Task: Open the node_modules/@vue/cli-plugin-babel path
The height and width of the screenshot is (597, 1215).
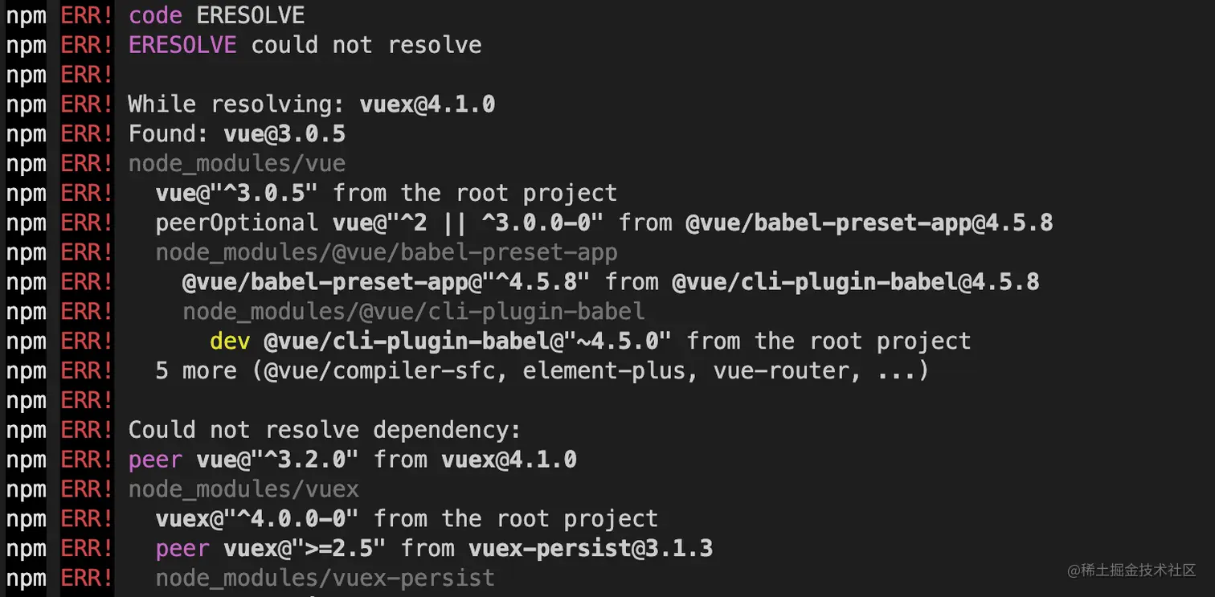Action: (x=413, y=311)
